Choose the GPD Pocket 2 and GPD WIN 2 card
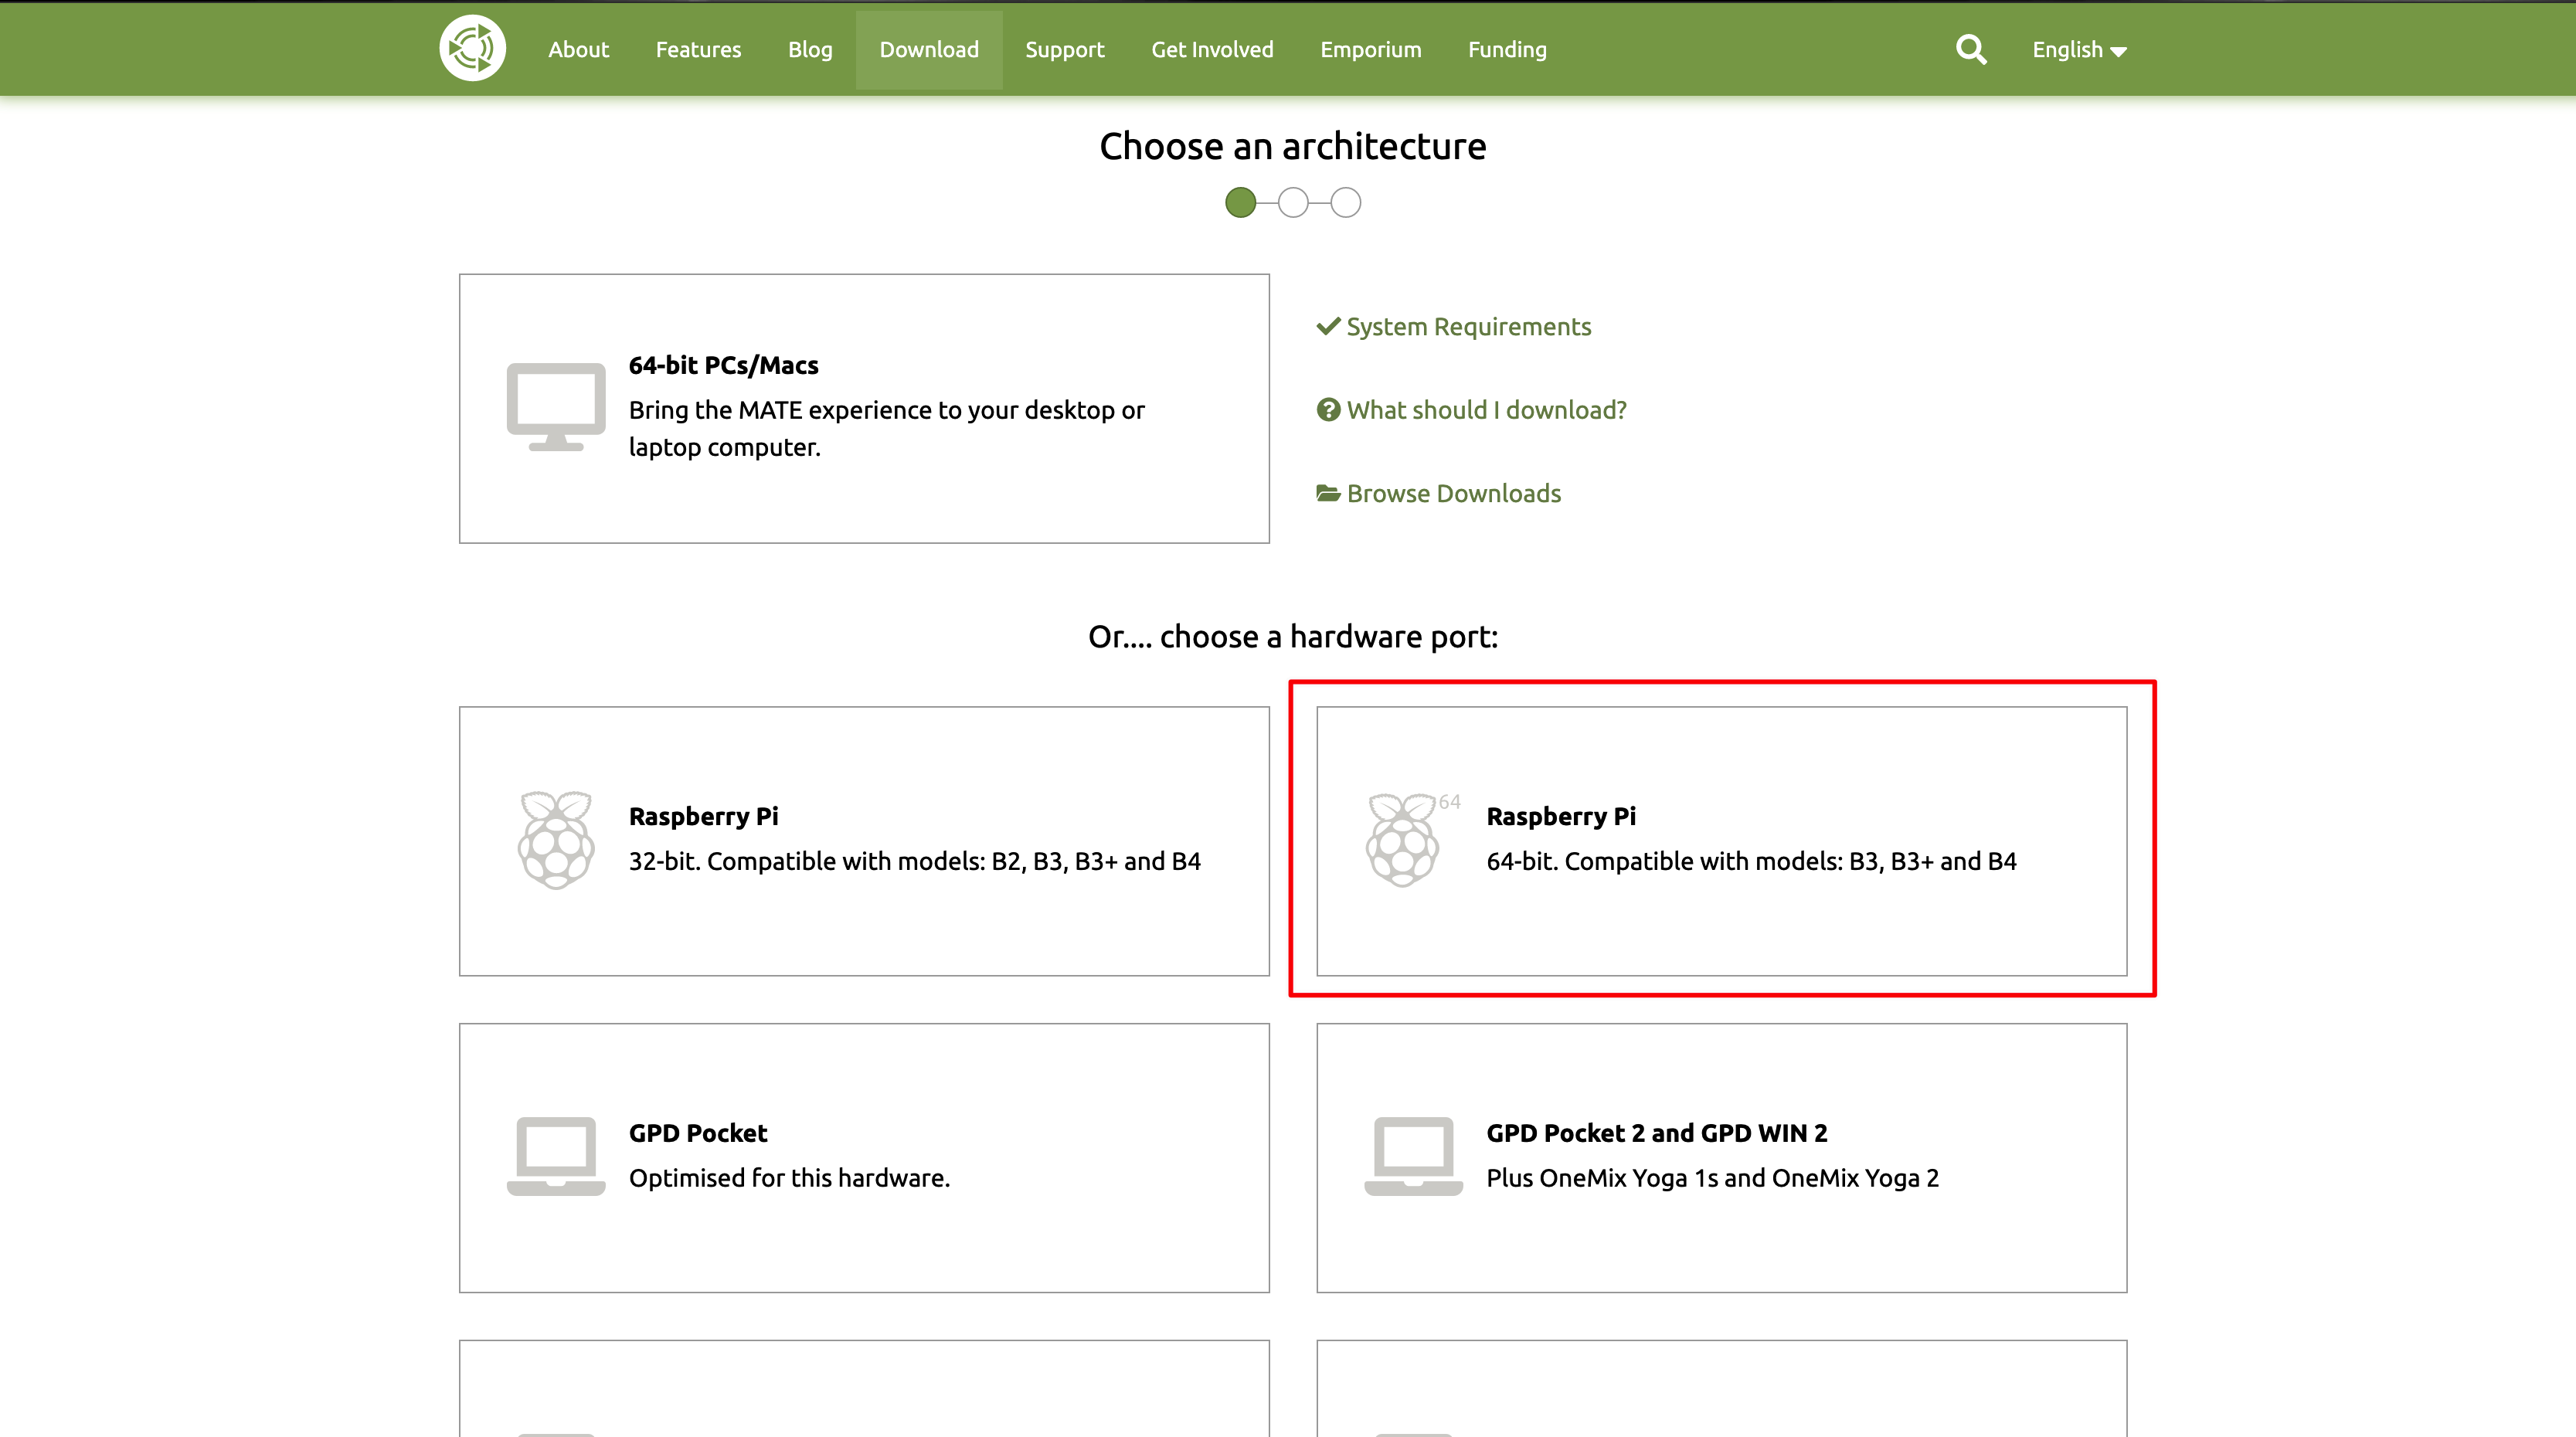This screenshot has width=2576, height=1437. (x=1721, y=1157)
